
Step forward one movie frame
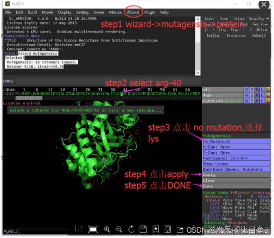click(243, 30)
